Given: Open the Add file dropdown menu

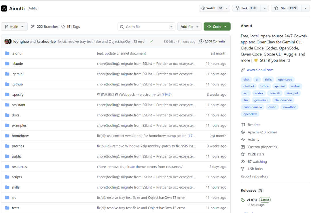Looking at the screenshot, I should pyautogui.click(x=189, y=27).
